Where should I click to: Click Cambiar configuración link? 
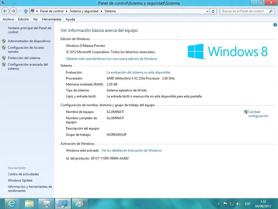(x=258, y=114)
